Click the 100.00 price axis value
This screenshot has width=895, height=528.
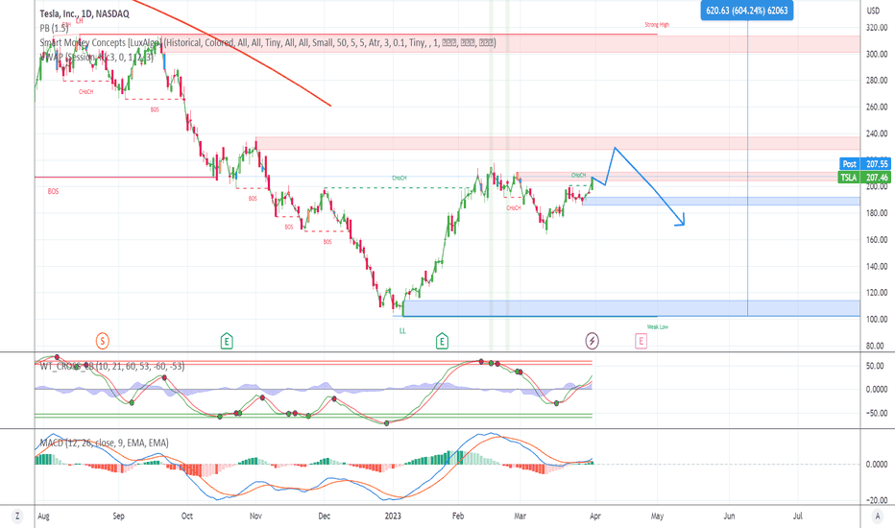[x=877, y=319]
